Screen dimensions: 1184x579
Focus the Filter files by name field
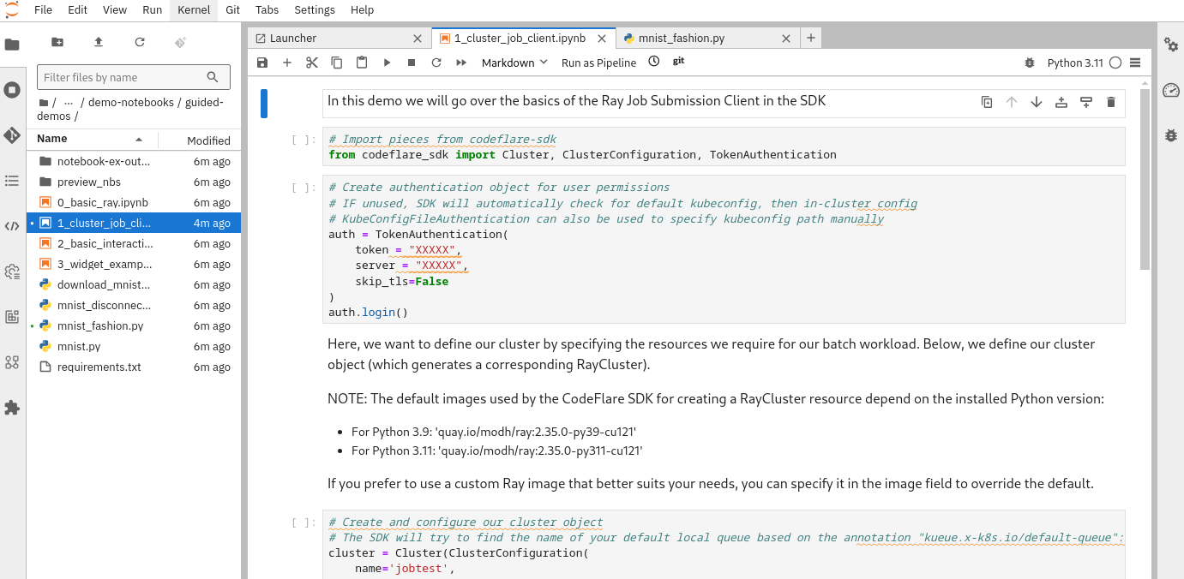pos(123,77)
